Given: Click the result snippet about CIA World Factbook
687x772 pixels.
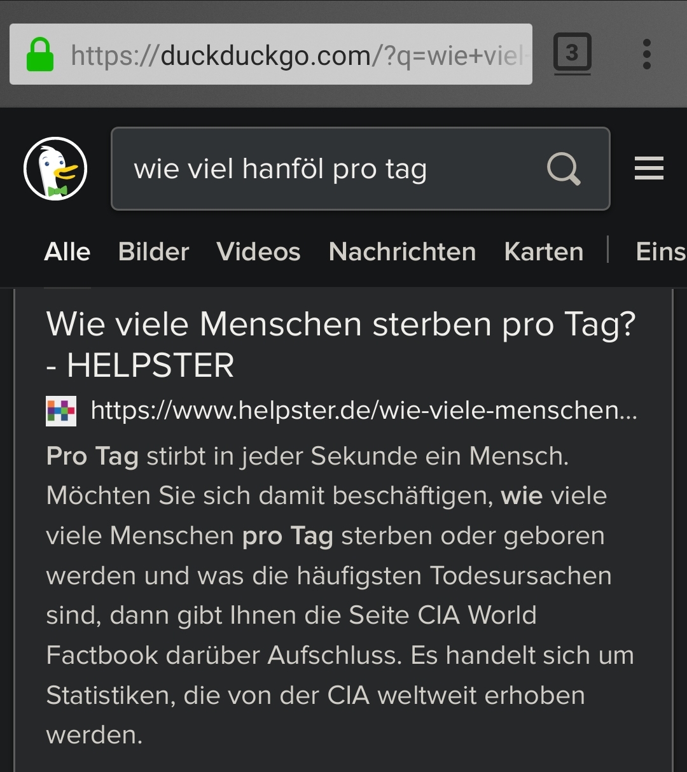Looking at the screenshot, I should click(x=340, y=595).
